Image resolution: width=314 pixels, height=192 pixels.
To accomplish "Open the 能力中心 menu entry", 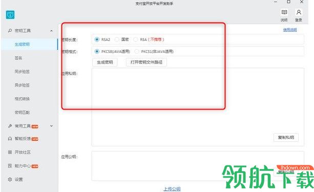I will click(x=23, y=166).
